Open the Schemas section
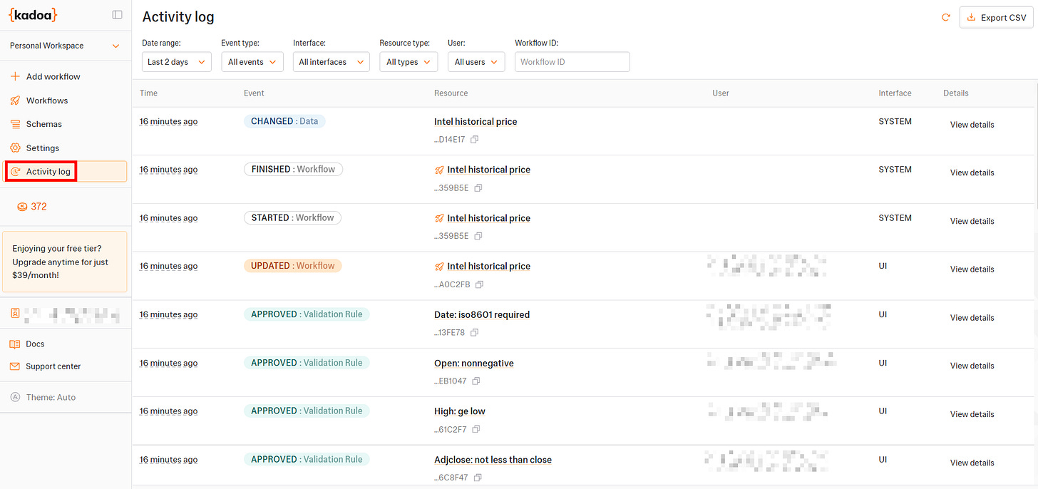 point(42,123)
